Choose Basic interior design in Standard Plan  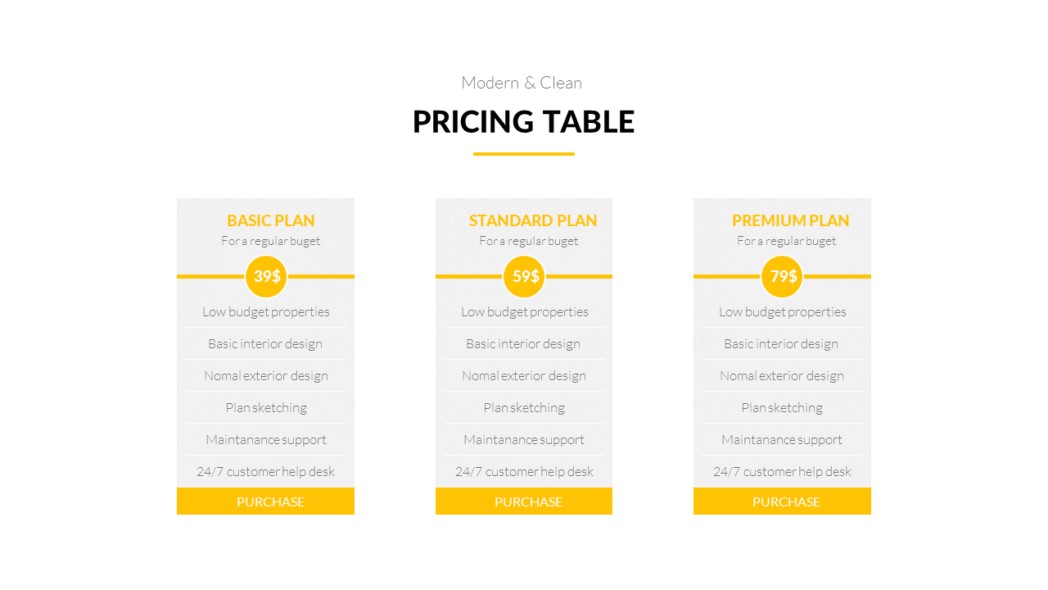[x=523, y=344]
